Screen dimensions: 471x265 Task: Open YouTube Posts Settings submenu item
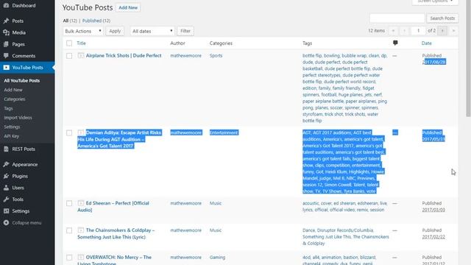pos(12,127)
